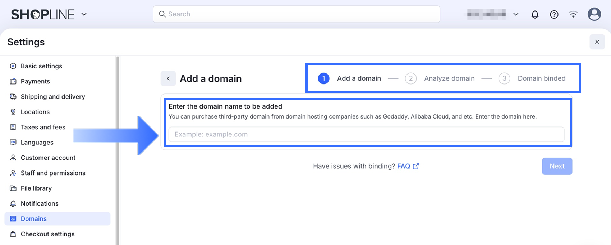Close the Settings panel with X
611x245 pixels.
[x=597, y=42]
